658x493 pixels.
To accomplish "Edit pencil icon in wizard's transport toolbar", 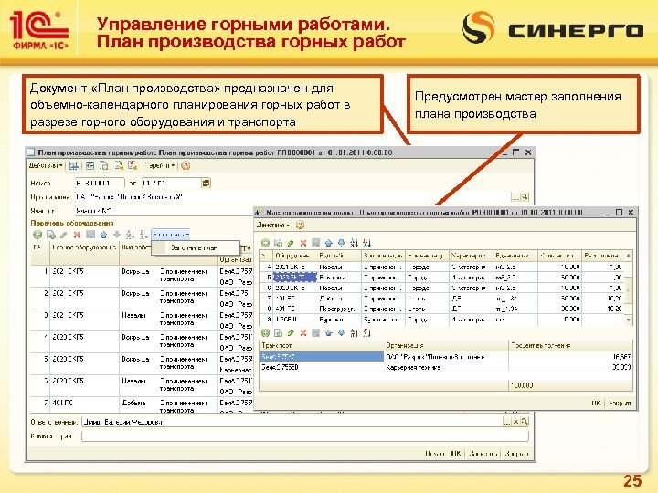I will click(291, 333).
